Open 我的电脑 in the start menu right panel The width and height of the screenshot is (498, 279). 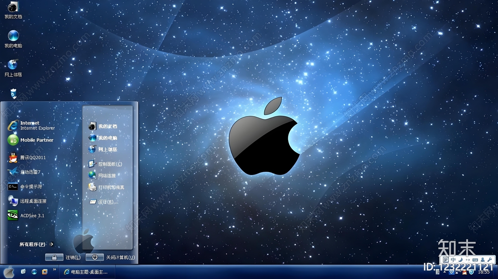pos(103,138)
